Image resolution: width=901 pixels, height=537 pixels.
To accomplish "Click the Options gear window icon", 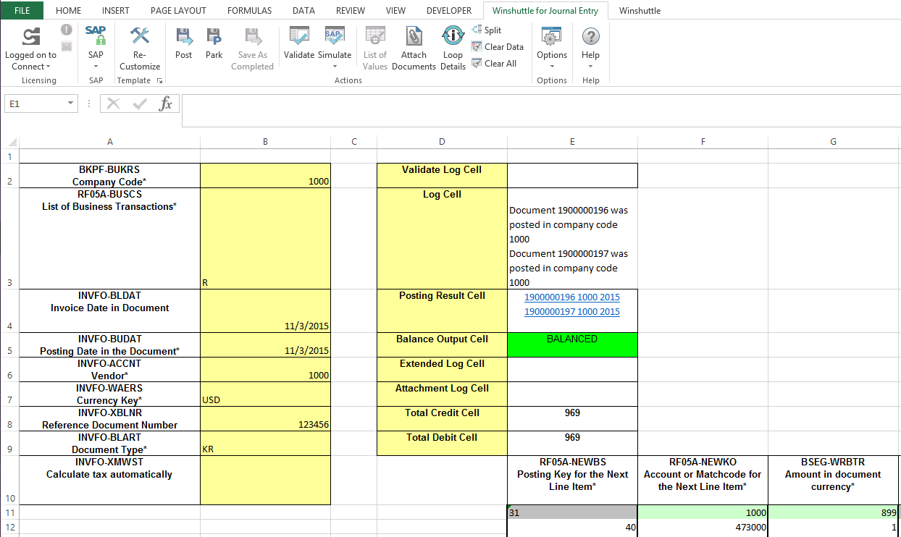I will pos(552,35).
